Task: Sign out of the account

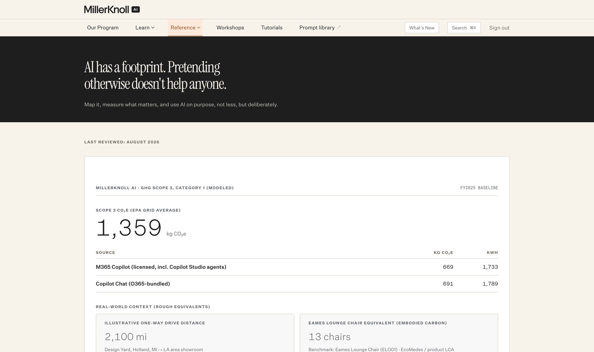Action: [x=499, y=28]
